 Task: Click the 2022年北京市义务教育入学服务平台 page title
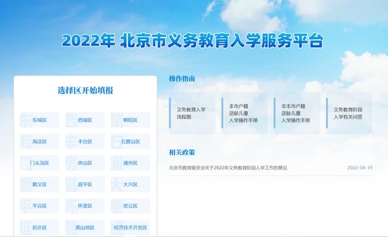click(x=193, y=41)
